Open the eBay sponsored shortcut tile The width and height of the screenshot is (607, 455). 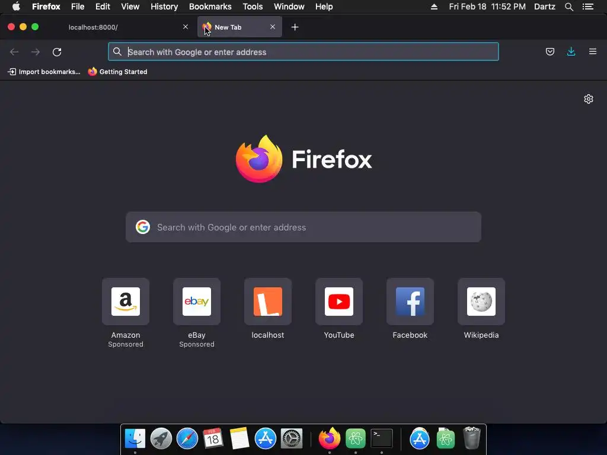coord(197,302)
